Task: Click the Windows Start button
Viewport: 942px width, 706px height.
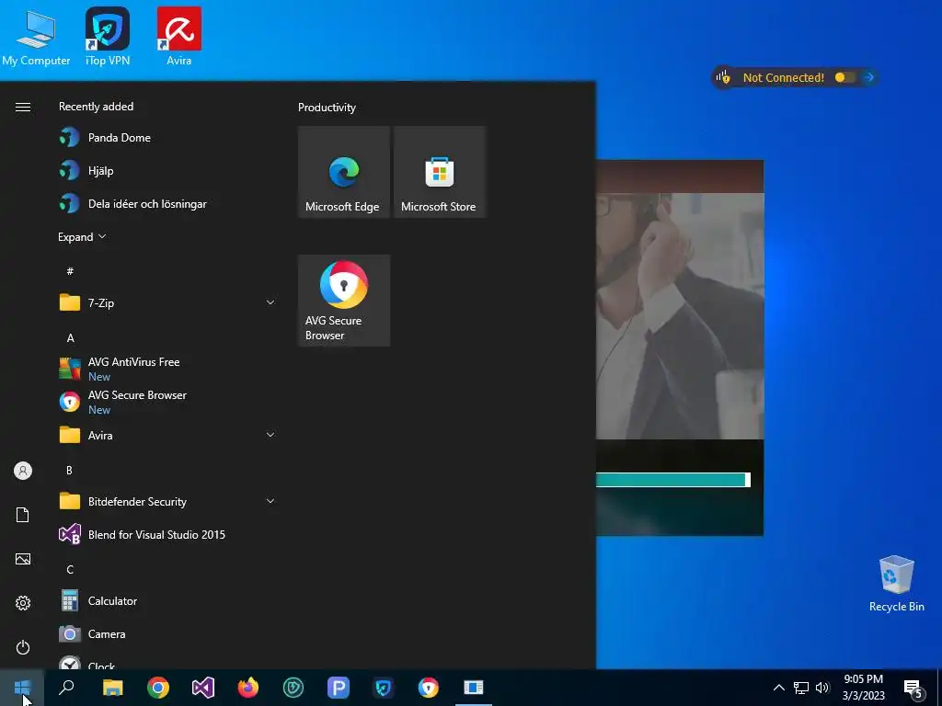Action: (22, 688)
